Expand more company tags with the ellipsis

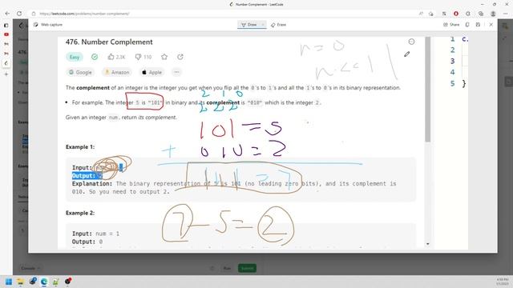(x=176, y=72)
